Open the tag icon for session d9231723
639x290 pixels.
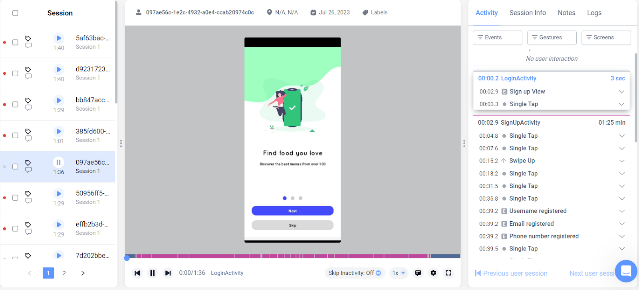tap(28, 70)
